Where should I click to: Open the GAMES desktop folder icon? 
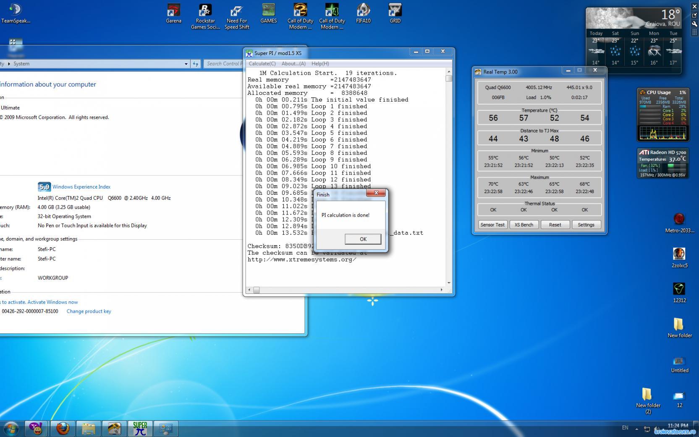coord(268,13)
